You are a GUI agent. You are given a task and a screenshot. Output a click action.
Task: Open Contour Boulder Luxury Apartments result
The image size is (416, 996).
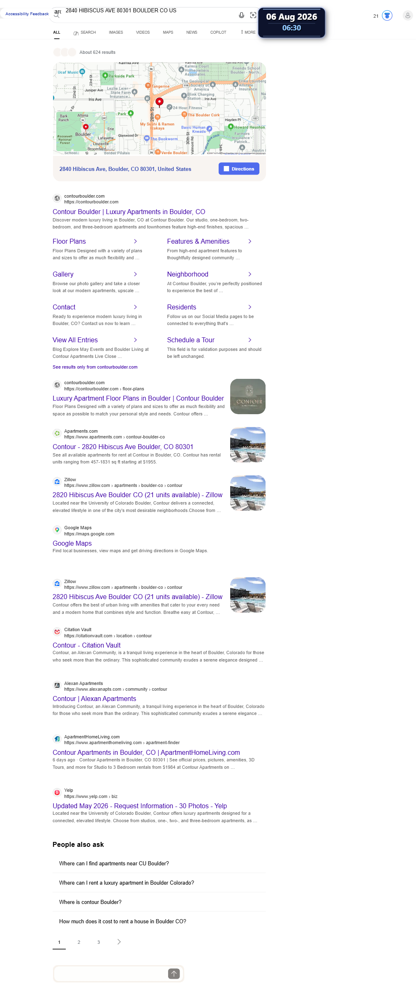129,212
